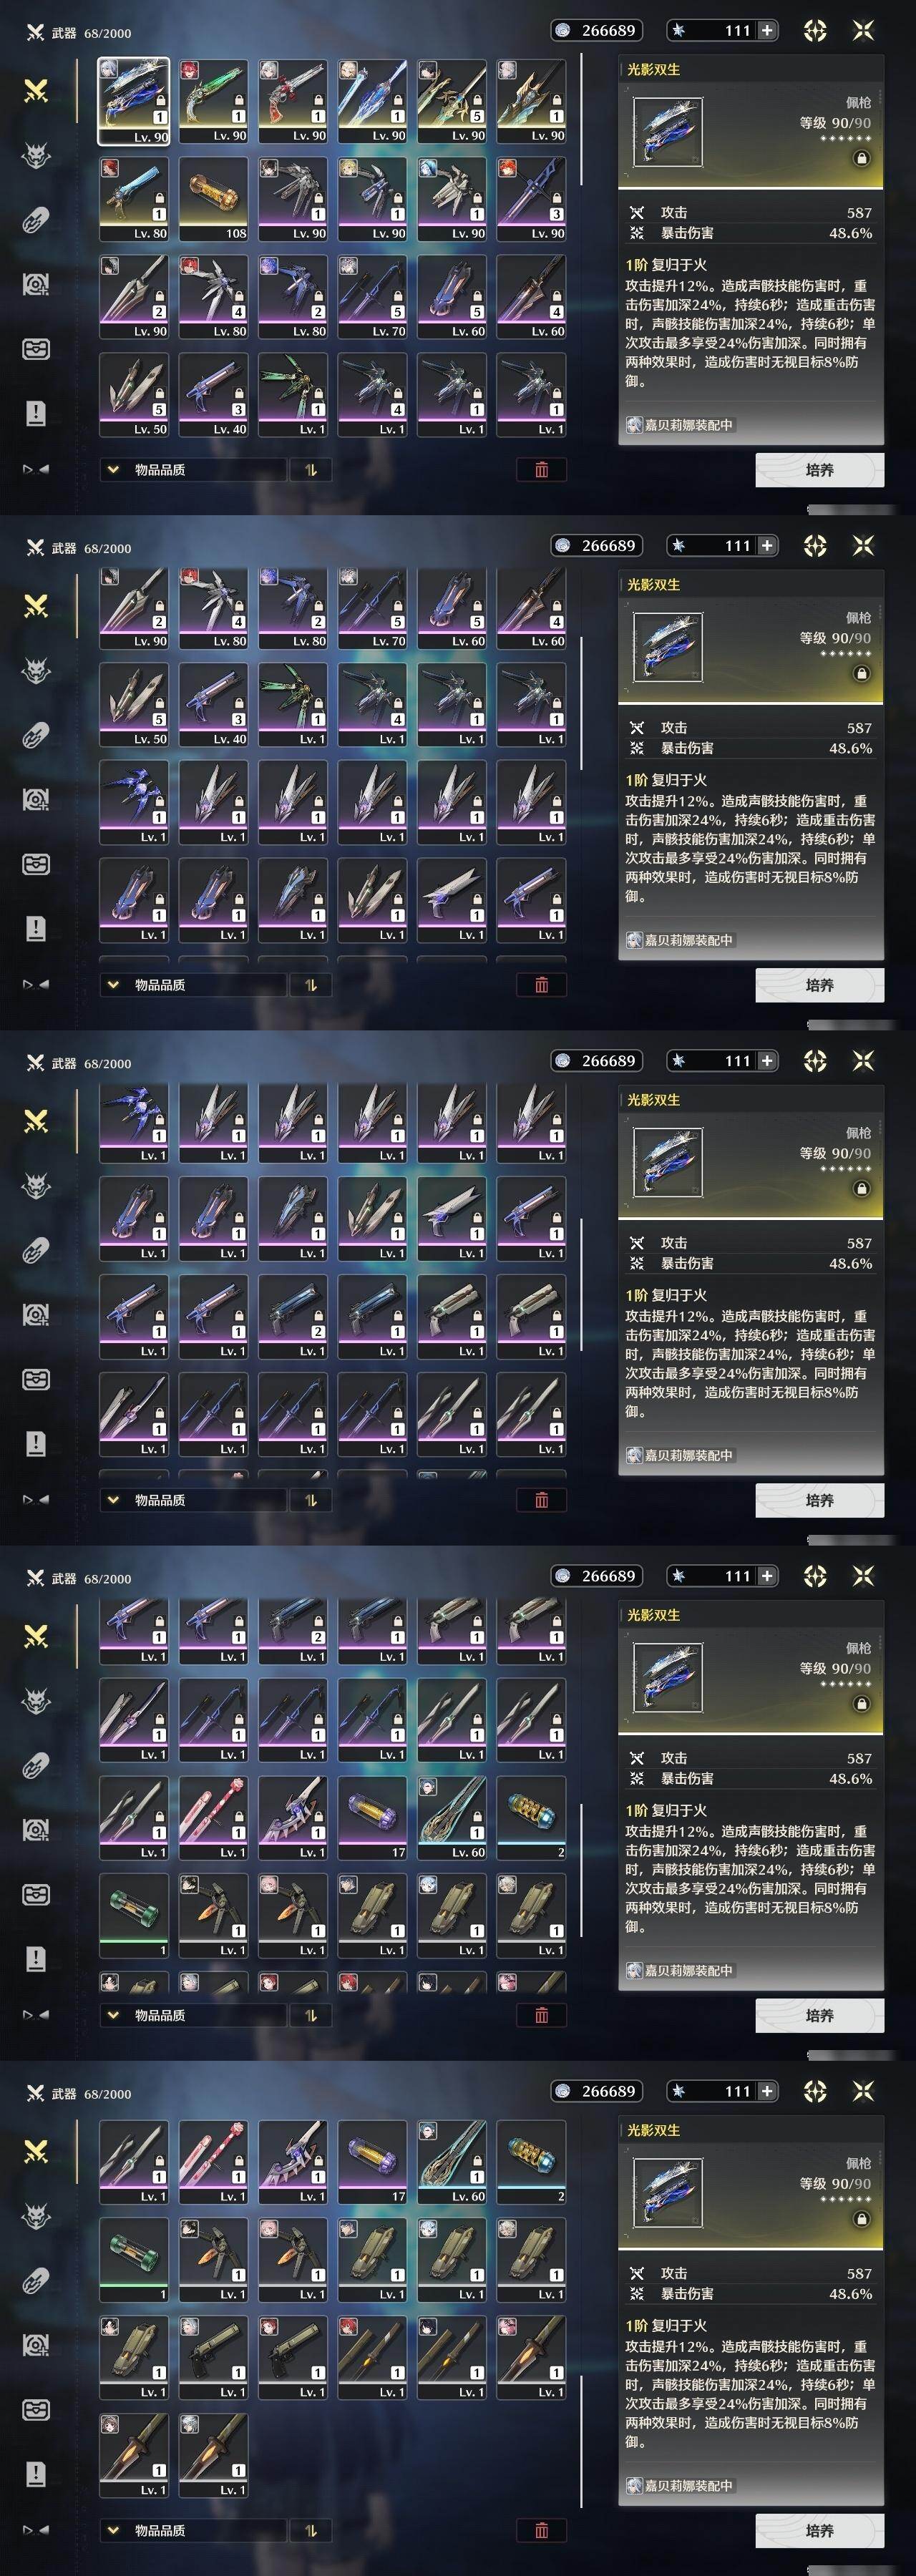Open the exclamation-mark quest items tab in bottommost sidebar
Image resolution: width=916 pixels, height=2576 pixels.
point(36,2474)
